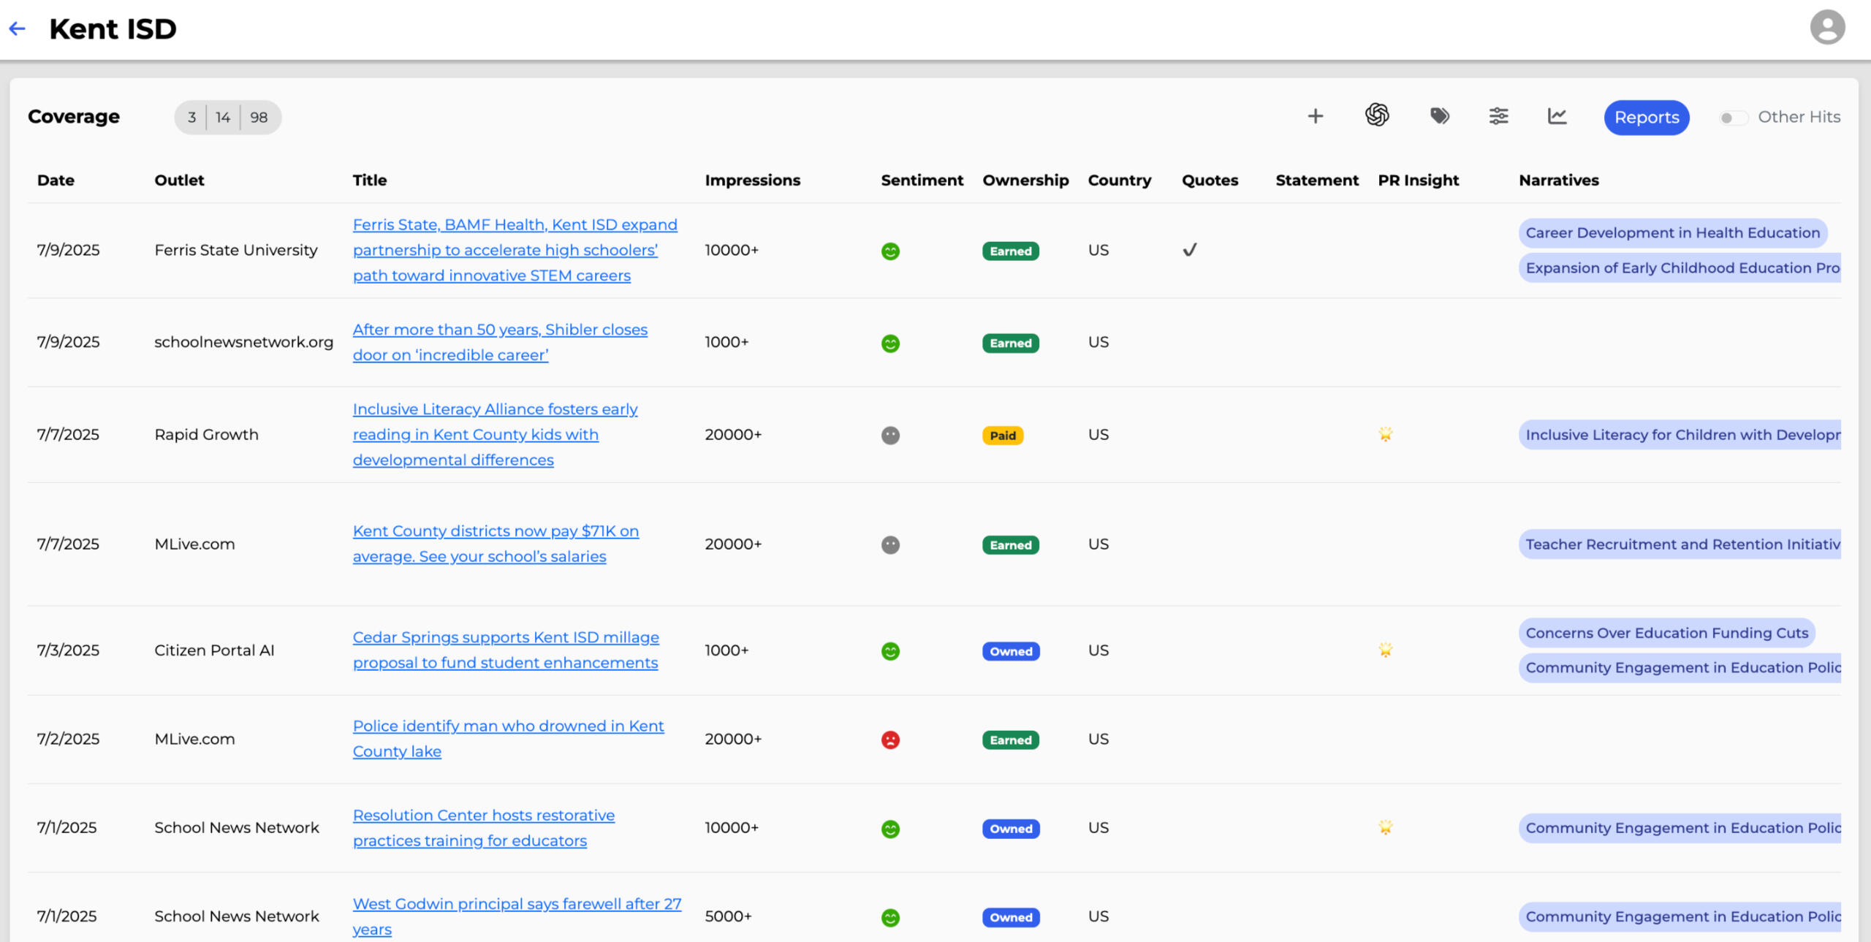Open the AI assistant (OpenAI icon)

click(1377, 115)
